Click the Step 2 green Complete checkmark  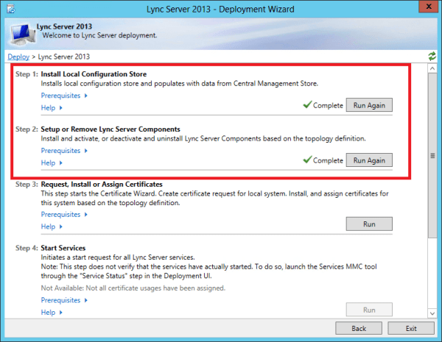(307, 160)
